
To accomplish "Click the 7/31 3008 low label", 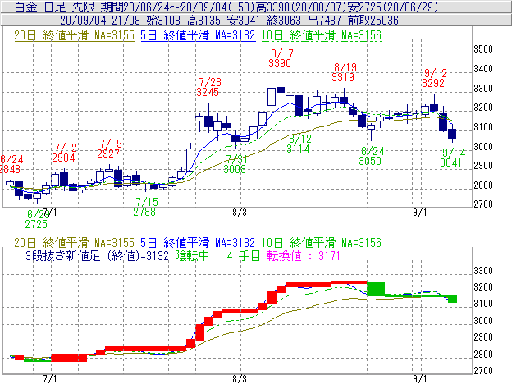I will (x=235, y=164).
